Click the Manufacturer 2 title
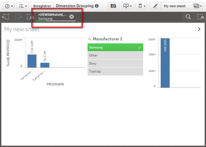 [x=107, y=39]
